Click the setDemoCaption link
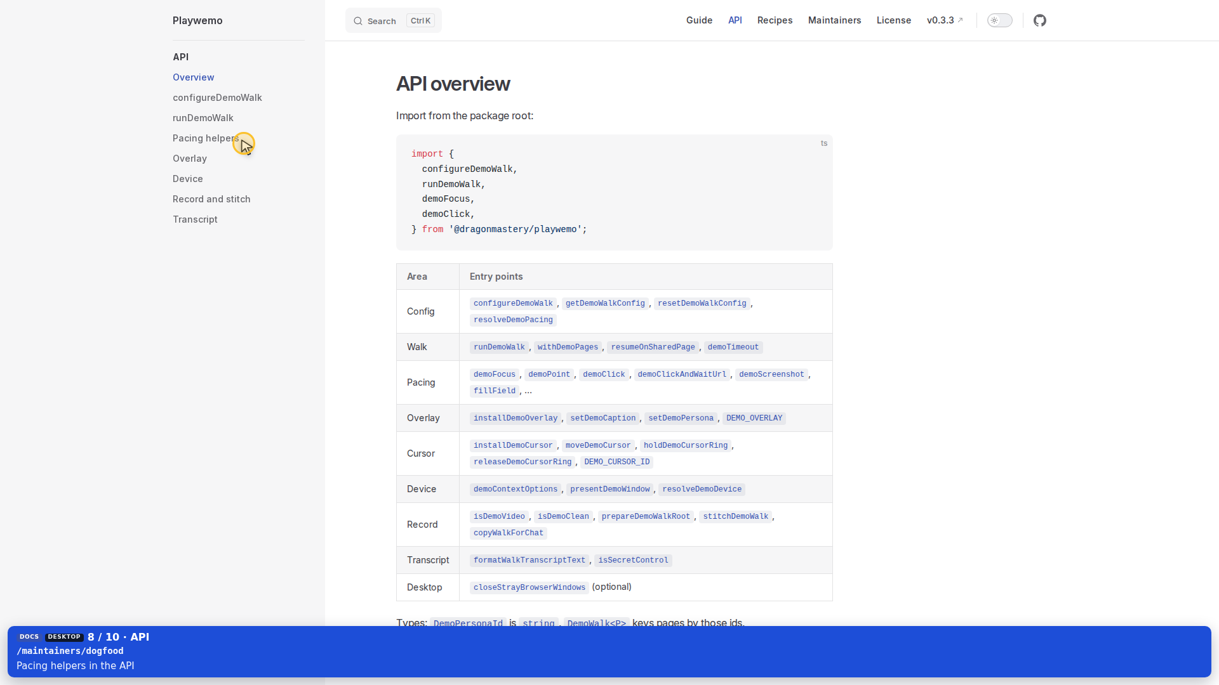 coord(603,418)
